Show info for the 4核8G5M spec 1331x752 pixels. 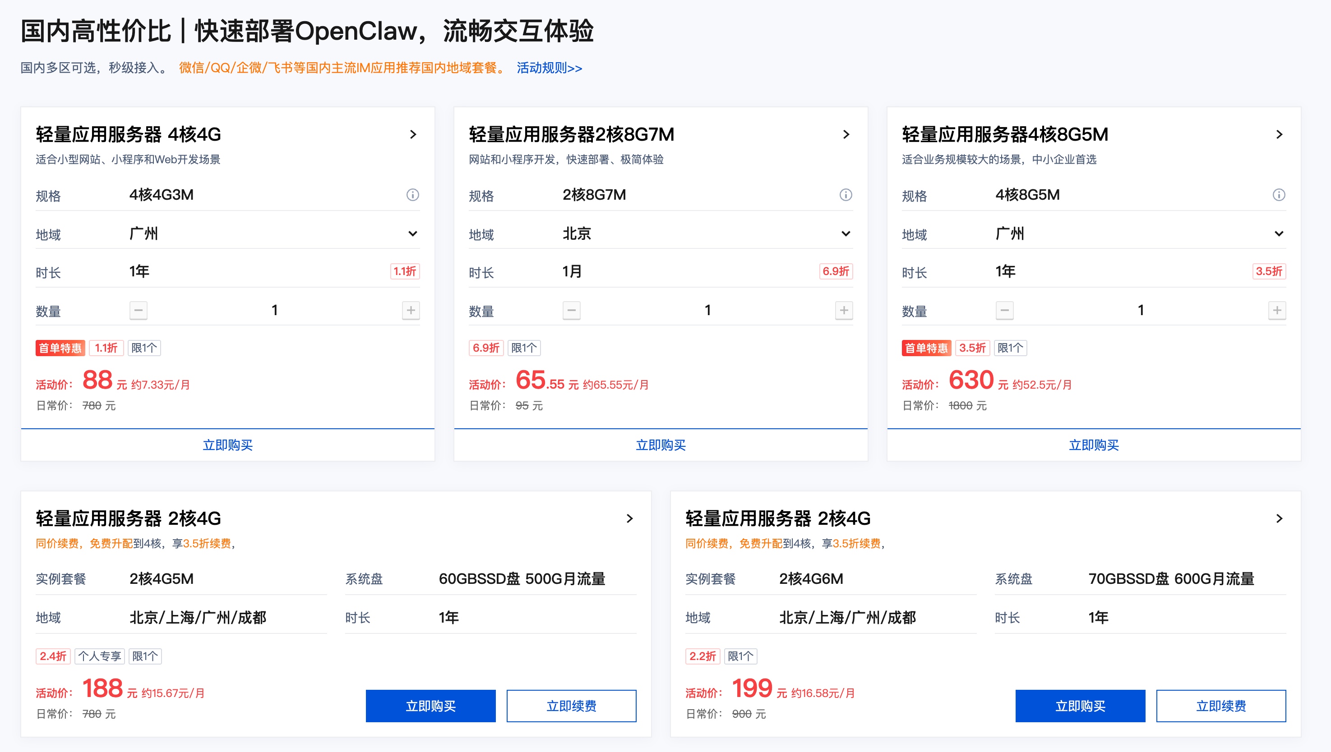click(x=1279, y=195)
